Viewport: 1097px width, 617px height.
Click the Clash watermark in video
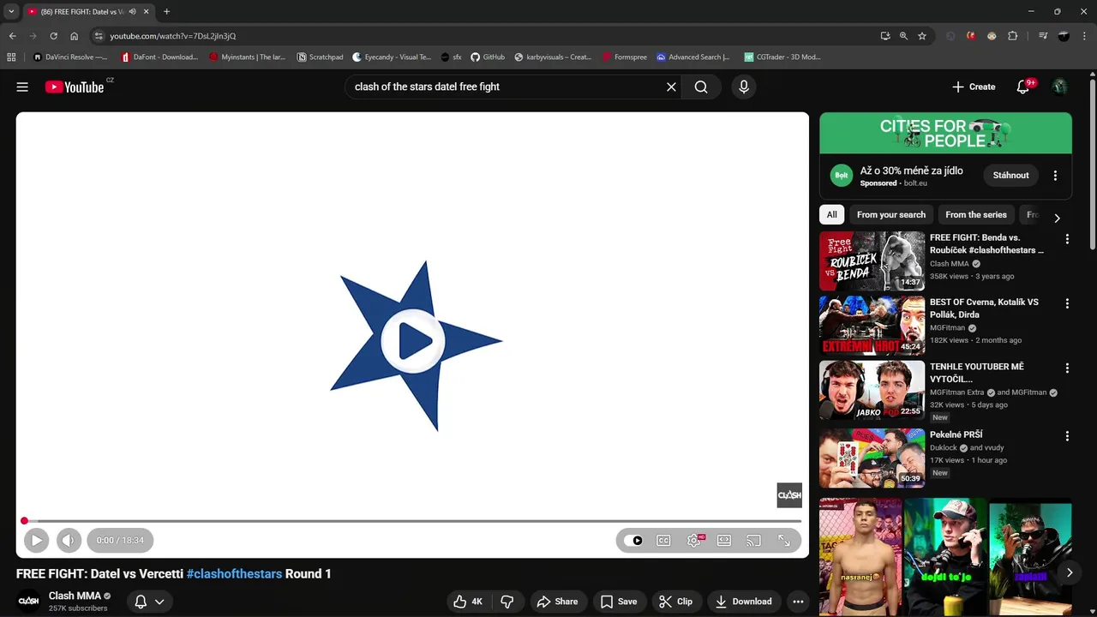coord(789,495)
